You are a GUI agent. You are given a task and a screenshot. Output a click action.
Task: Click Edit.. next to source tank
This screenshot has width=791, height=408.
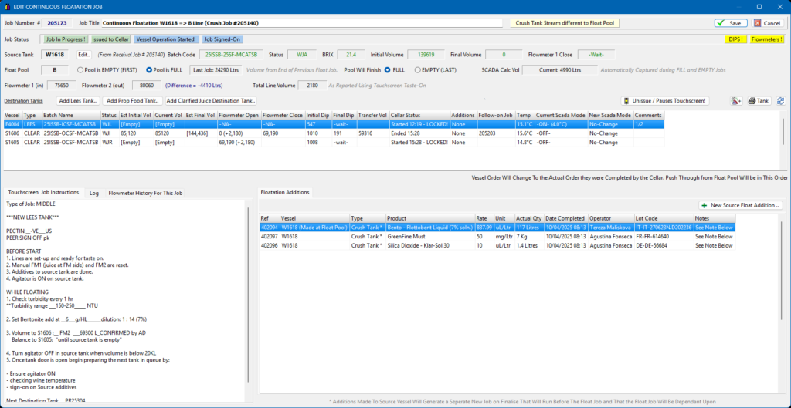[84, 55]
